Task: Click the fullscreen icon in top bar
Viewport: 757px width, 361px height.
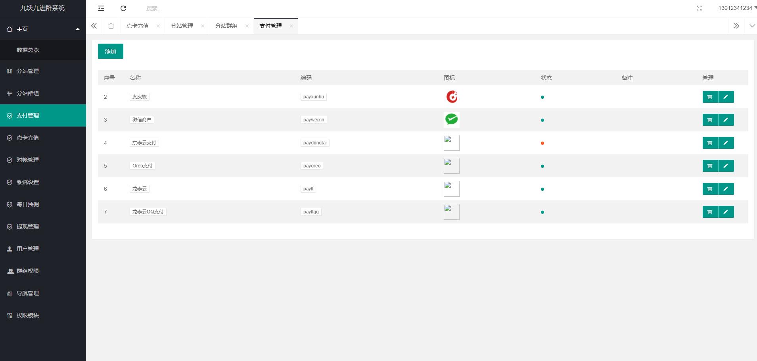Action: pyautogui.click(x=699, y=8)
